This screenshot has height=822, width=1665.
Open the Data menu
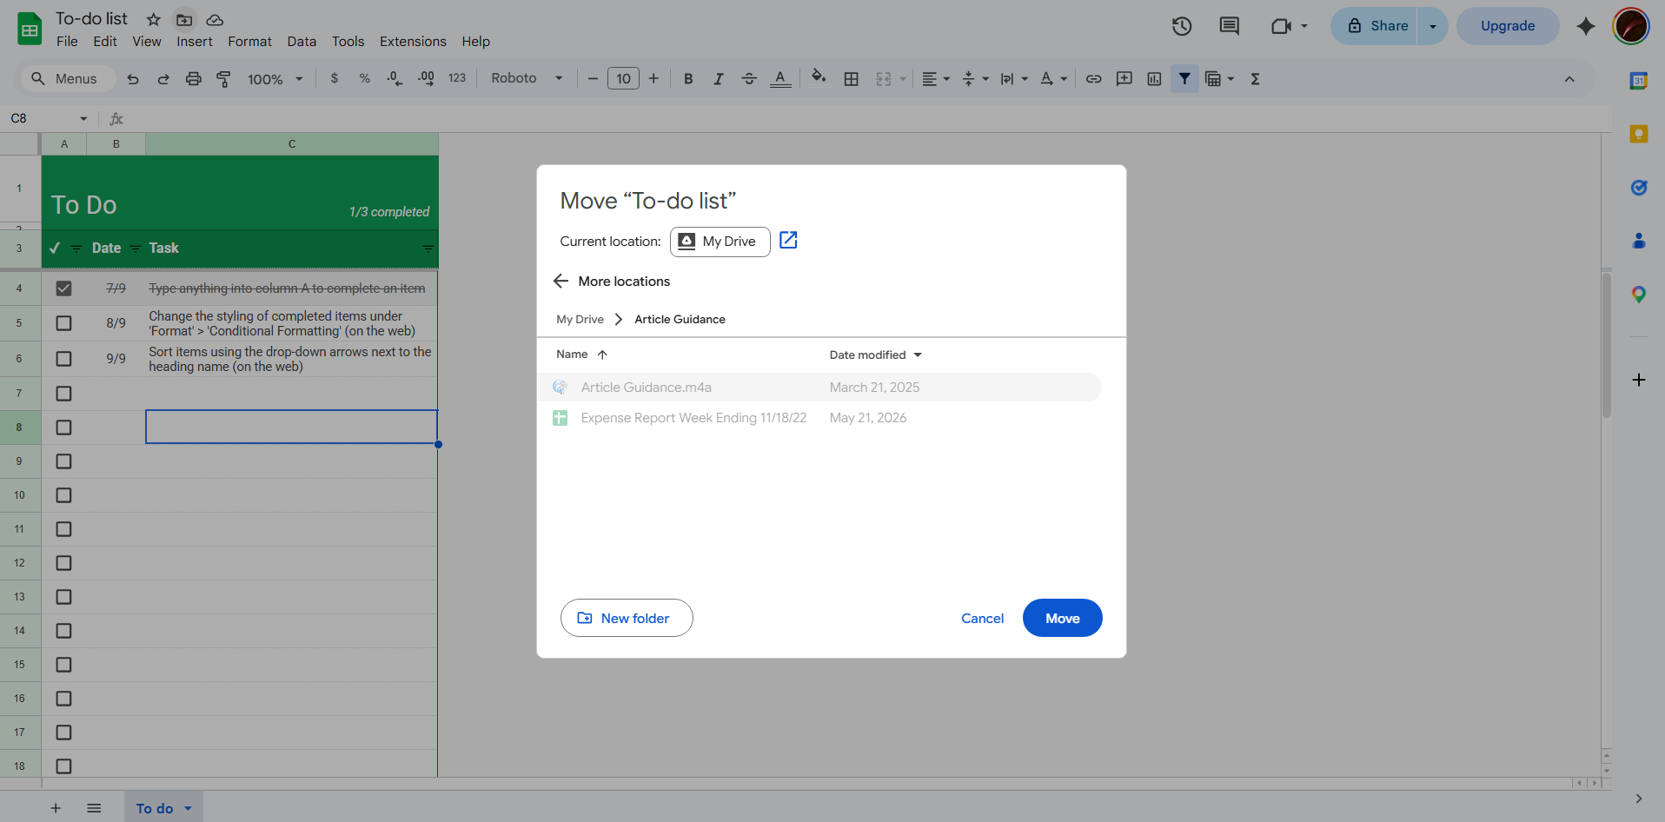point(302,41)
